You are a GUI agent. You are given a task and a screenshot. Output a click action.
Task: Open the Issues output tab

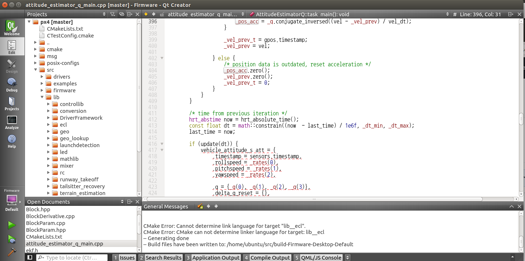tap(124, 257)
